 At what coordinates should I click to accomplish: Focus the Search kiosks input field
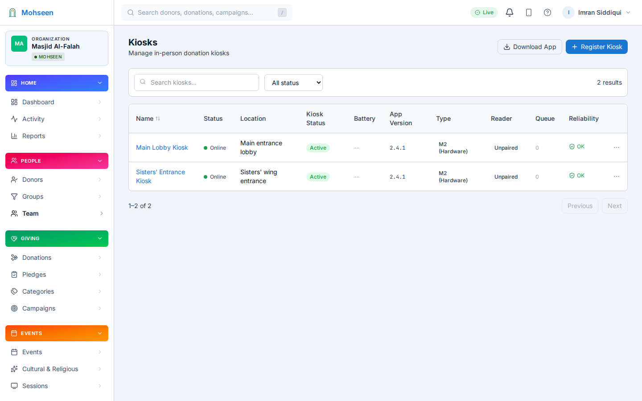click(197, 82)
